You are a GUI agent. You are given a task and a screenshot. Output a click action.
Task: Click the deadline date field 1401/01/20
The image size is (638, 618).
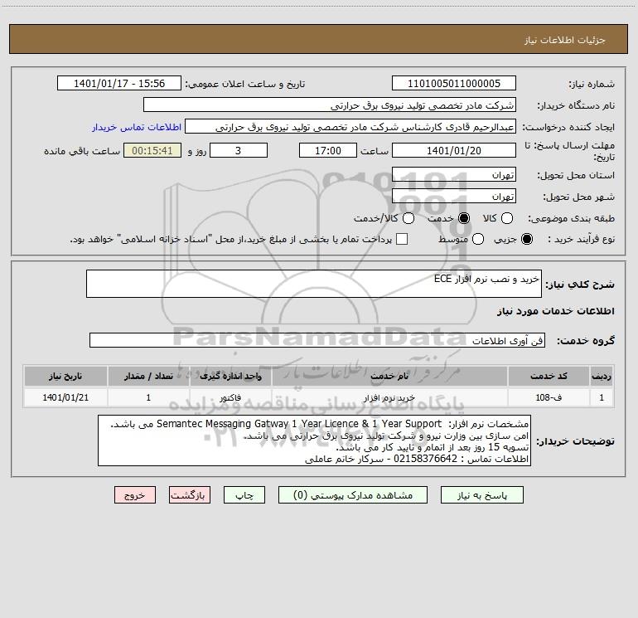(x=454, y=150)
